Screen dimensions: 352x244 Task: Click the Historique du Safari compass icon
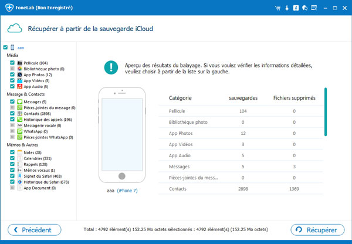coord(20,182)
